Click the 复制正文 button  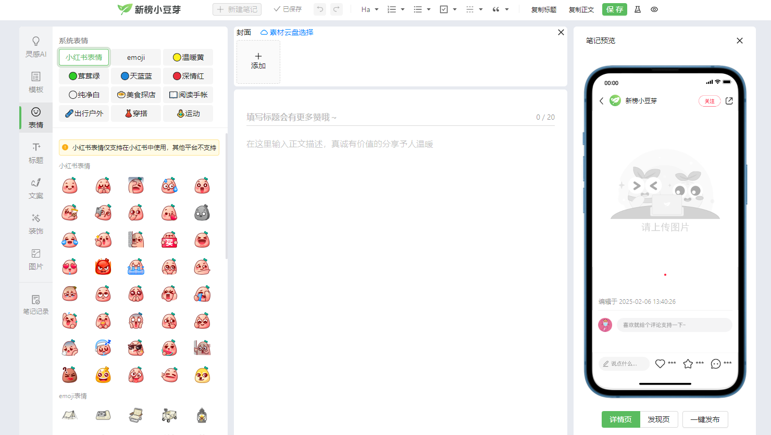coord(581,9)
